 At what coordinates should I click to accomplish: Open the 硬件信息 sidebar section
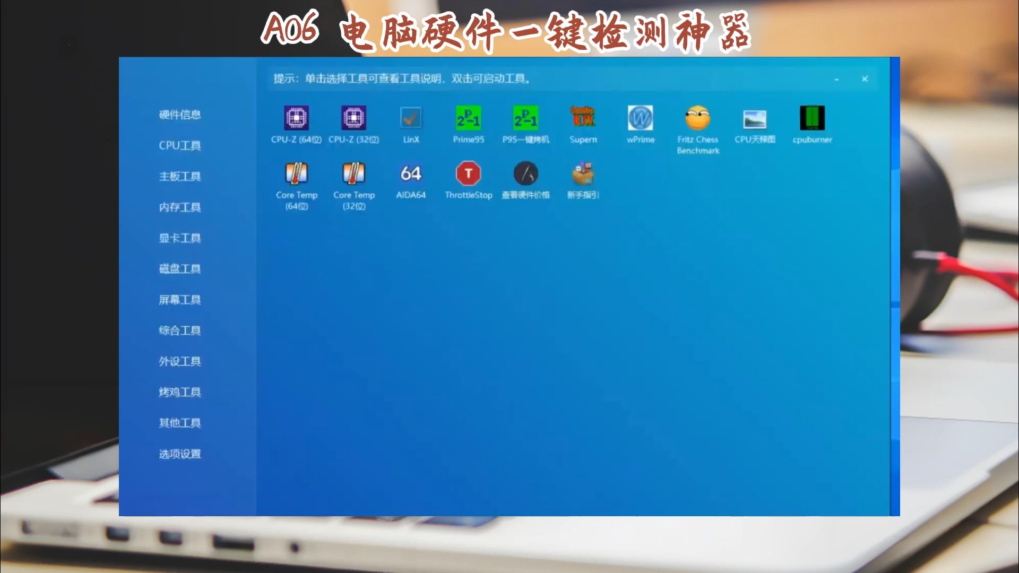(x=180, y=115)
